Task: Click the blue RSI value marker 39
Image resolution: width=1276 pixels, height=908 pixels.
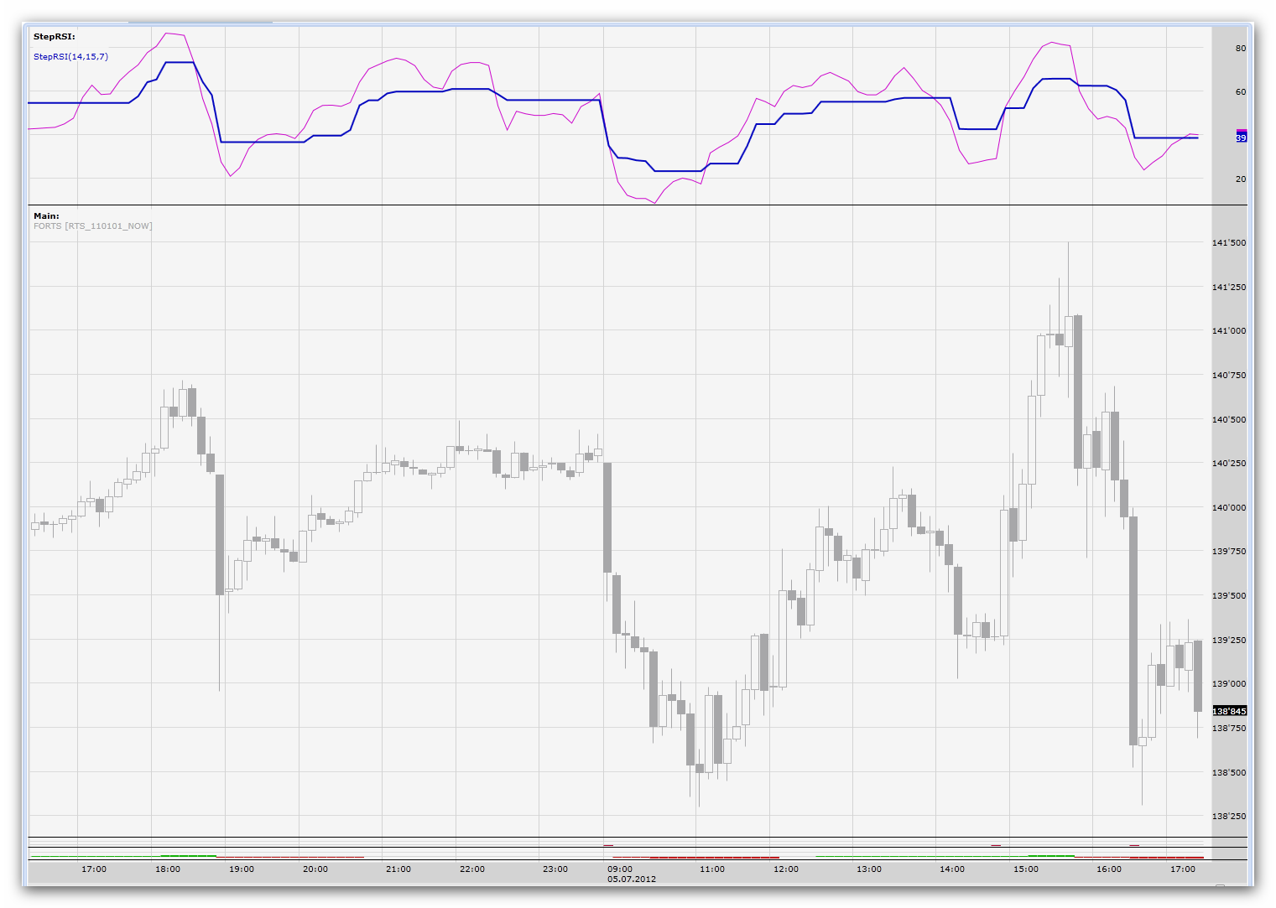Action: point(1242,137)
